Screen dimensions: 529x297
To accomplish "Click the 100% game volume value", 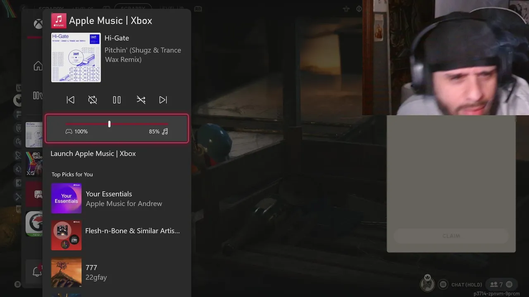I will [81, 132].
